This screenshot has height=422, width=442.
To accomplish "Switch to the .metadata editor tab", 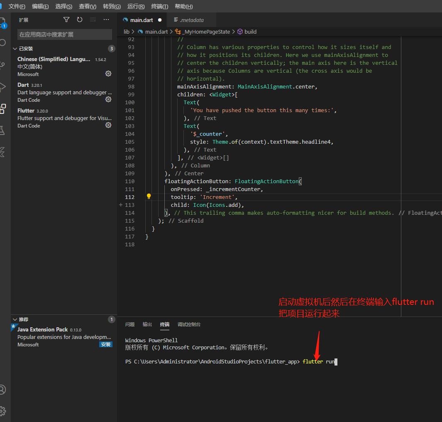I will [x=191, y=20].
